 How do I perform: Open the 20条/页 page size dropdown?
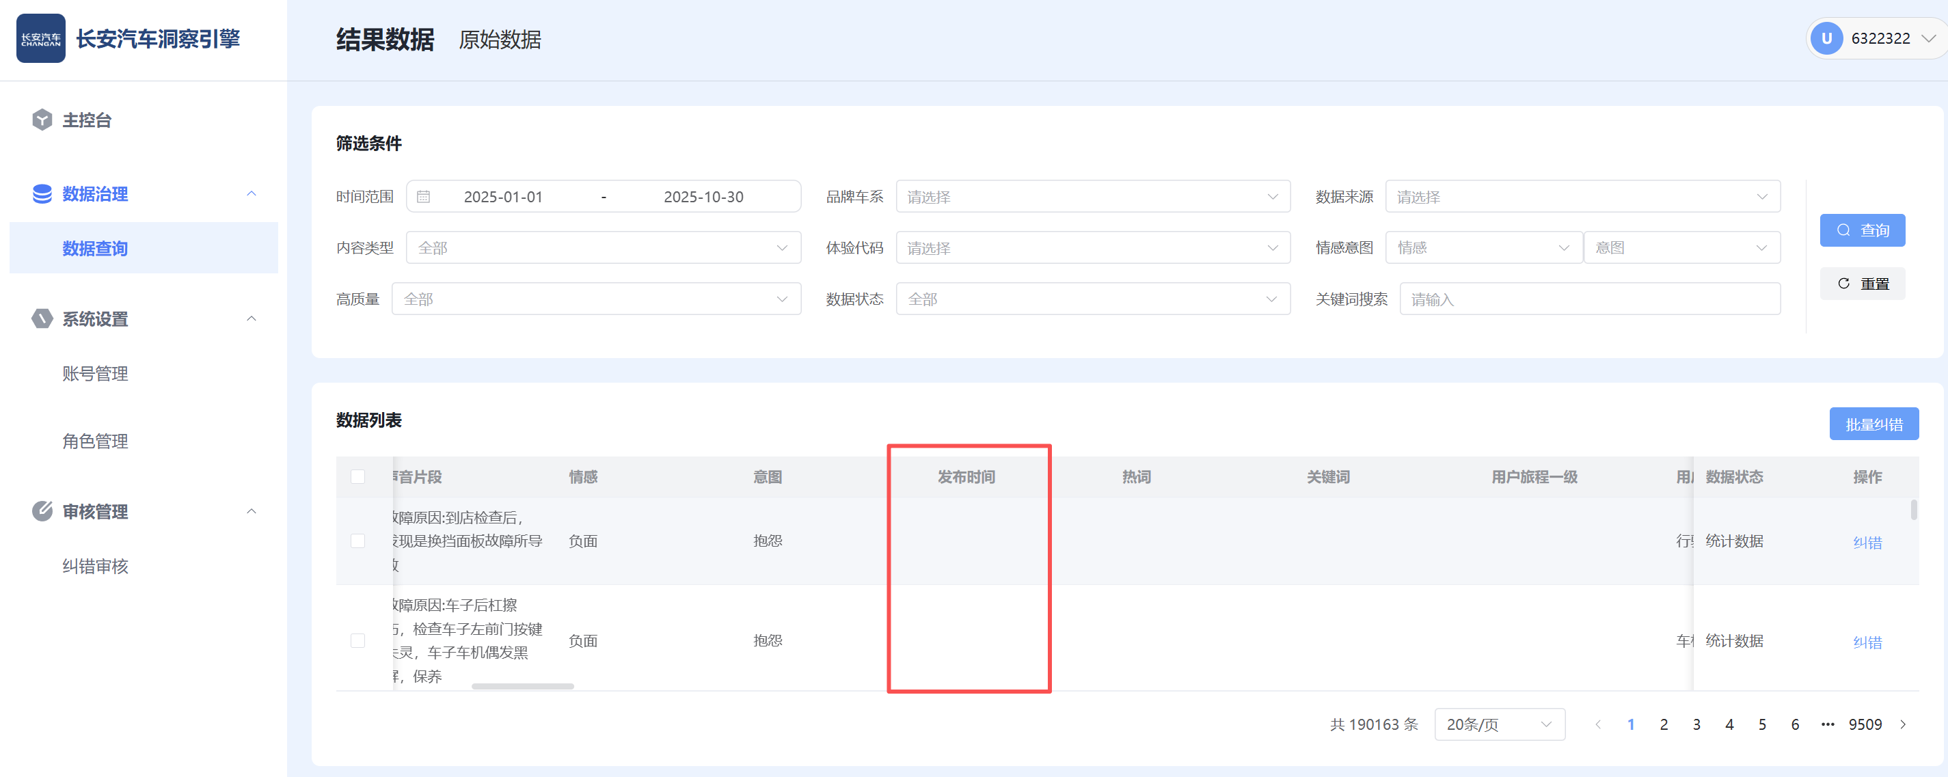pyautogui.click(x=1499, y=724)
